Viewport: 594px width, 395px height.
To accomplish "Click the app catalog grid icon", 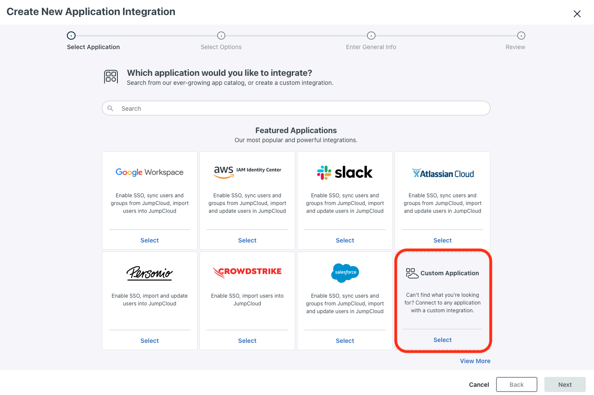I will pos(111,77).
